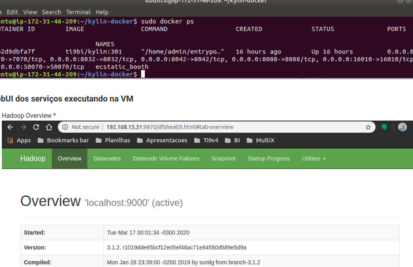Image resolution: width=413 pixels, height=267 pixels.
Task: Click the 'Compiled:' row label
Action: [x=38, y=262]
